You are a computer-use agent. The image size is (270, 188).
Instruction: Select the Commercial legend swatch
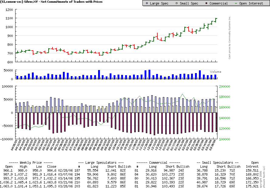[206, 3]
